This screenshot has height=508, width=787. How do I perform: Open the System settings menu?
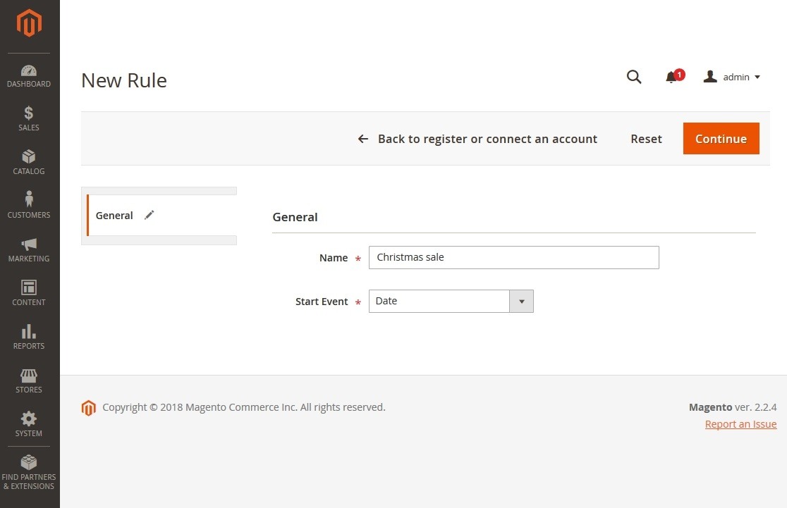pyautogui.click(x=29, y=424)
